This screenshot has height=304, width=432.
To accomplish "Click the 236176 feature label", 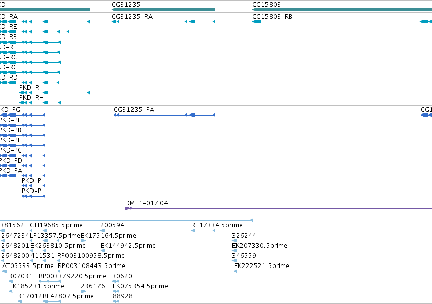I will [x=93, y=286].
